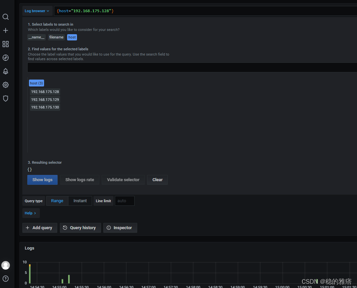Screen dimensions: 357x288
Task: Click the host (3) values header
Action: pos(37,83)
